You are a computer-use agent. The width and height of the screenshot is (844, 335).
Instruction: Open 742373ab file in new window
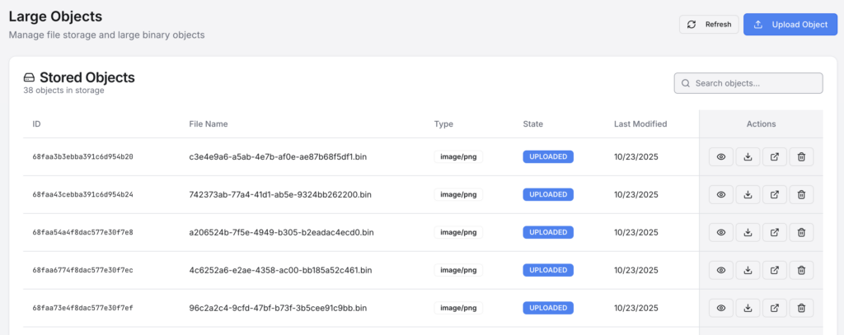pos(774,195)
